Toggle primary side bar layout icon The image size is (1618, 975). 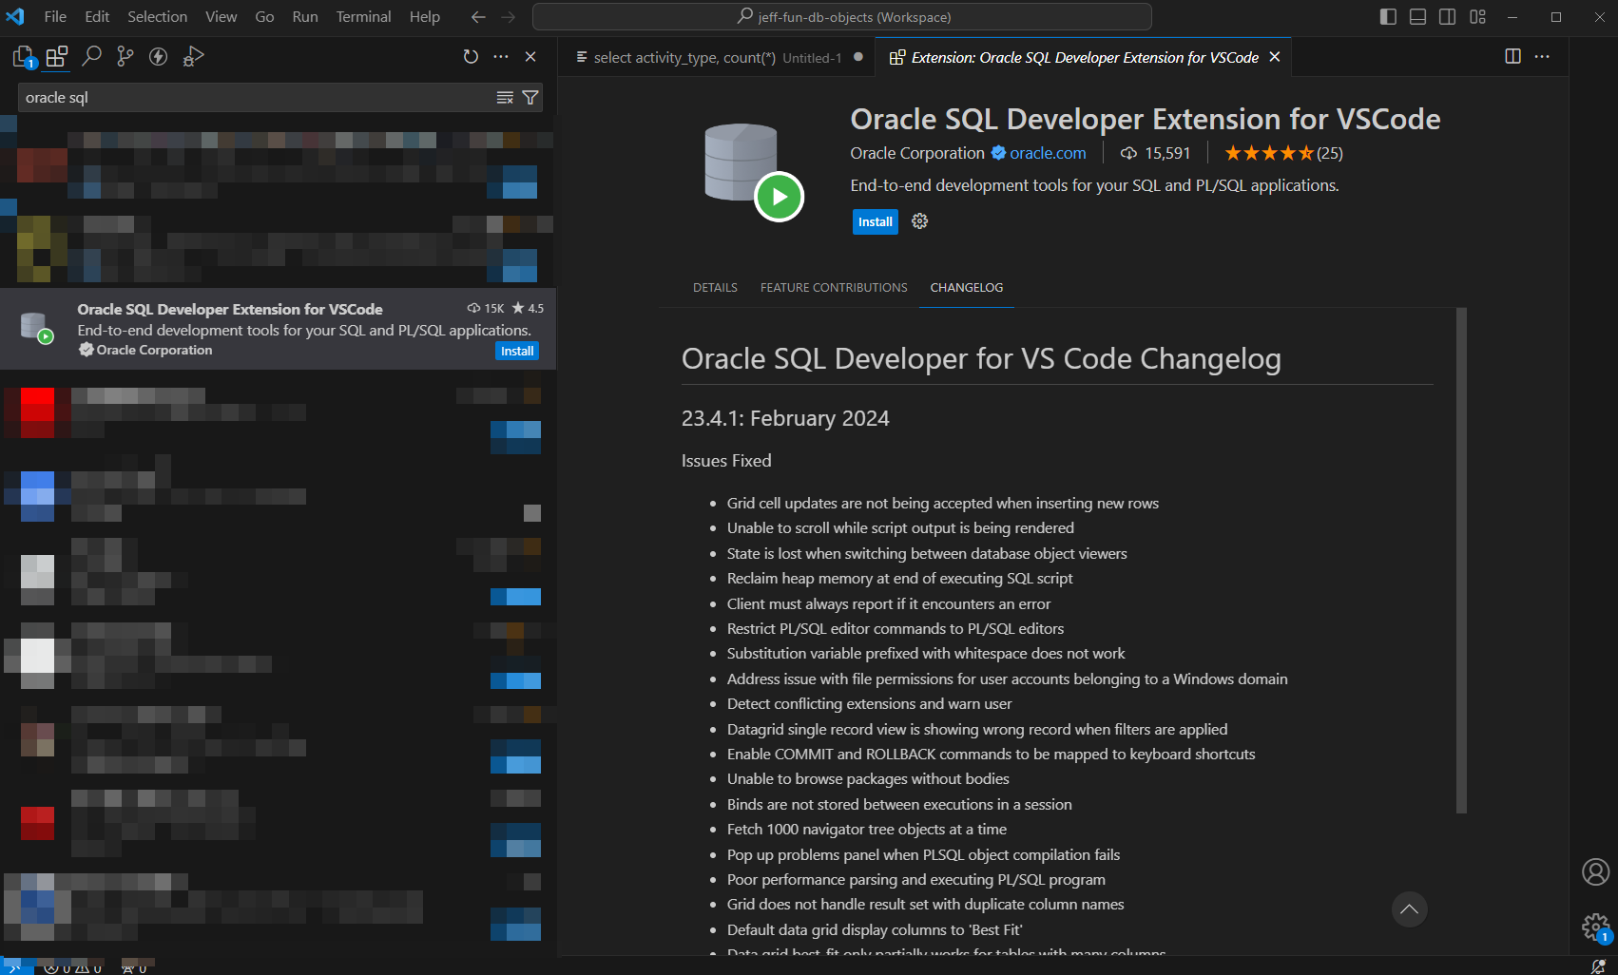(1388, 17)
